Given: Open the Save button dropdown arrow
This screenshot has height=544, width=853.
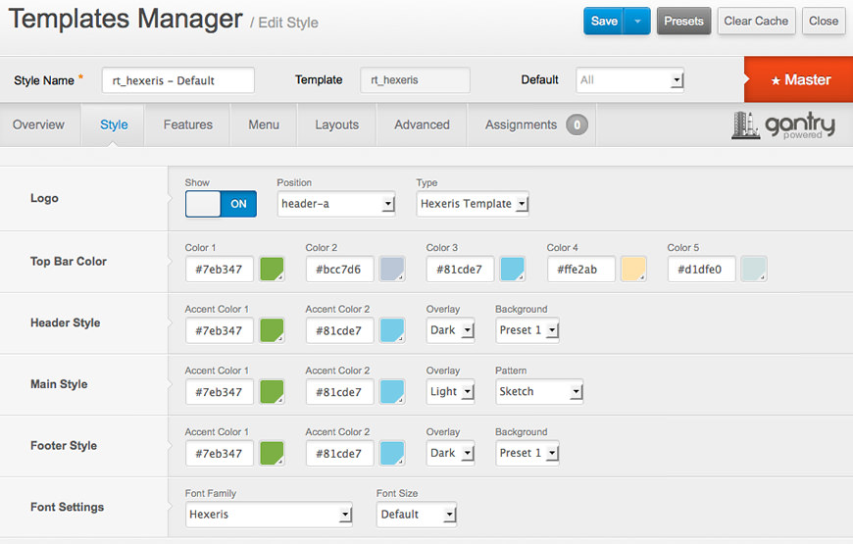Looking at the screenshot, I should coord(637,21).
